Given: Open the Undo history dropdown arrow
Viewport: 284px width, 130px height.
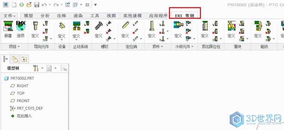Looking at the screenshot, I should [50, 5].
